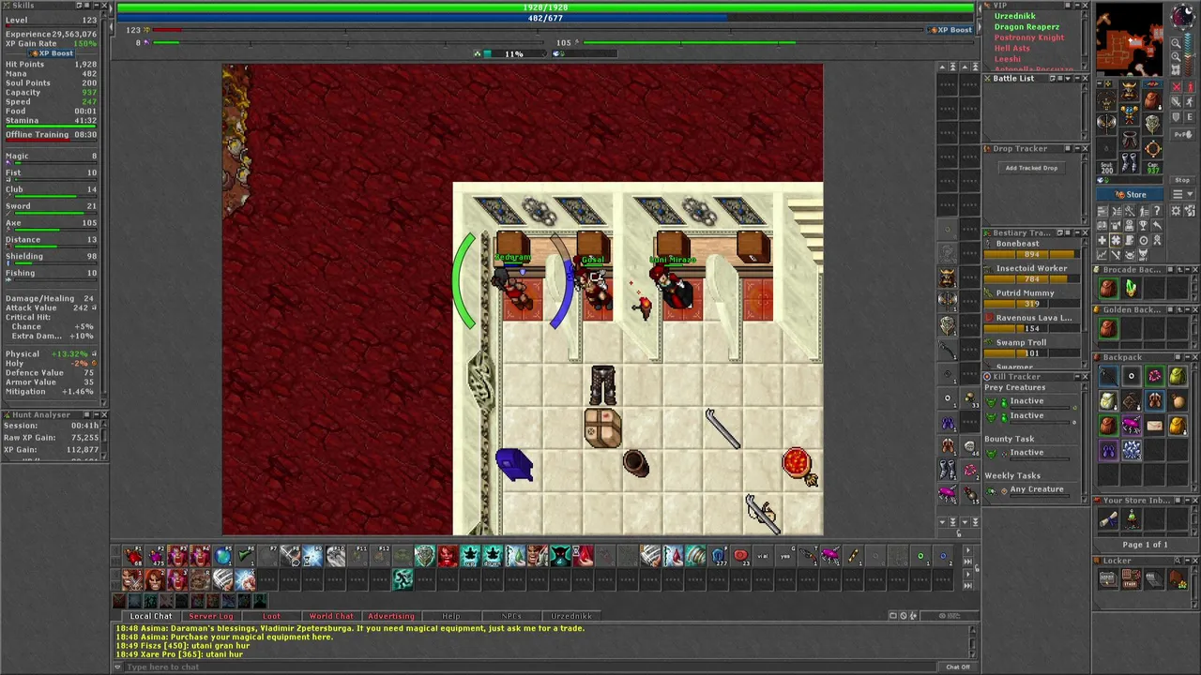This screenshot has width=1201, height=675.
Task: Click the equipped axe weapon slot
Action: click(x=1106, y=124)
